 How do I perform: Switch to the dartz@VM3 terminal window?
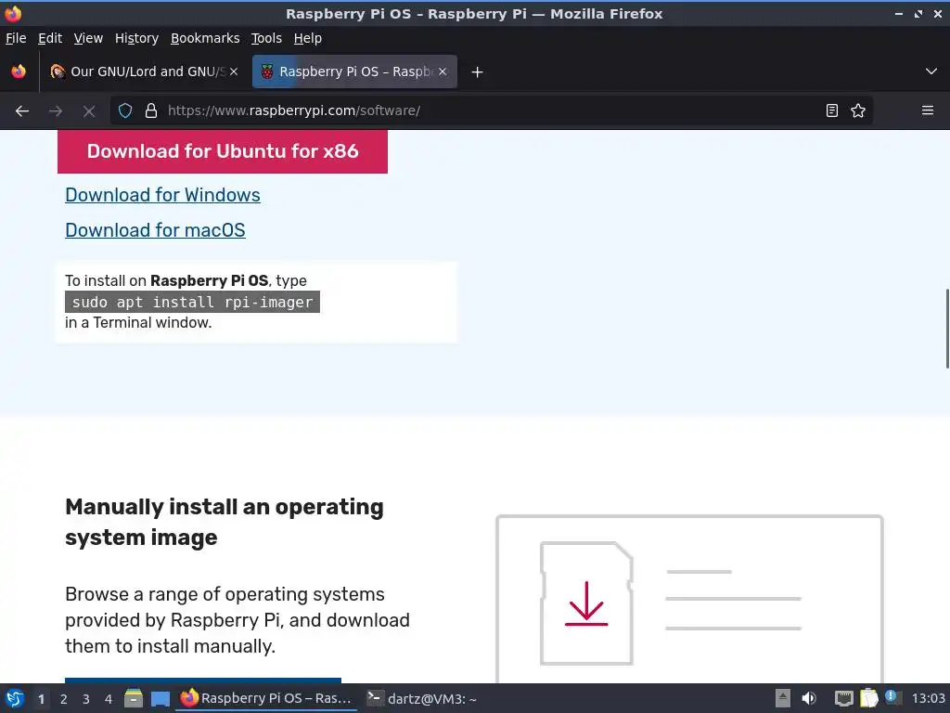(424, 698)
